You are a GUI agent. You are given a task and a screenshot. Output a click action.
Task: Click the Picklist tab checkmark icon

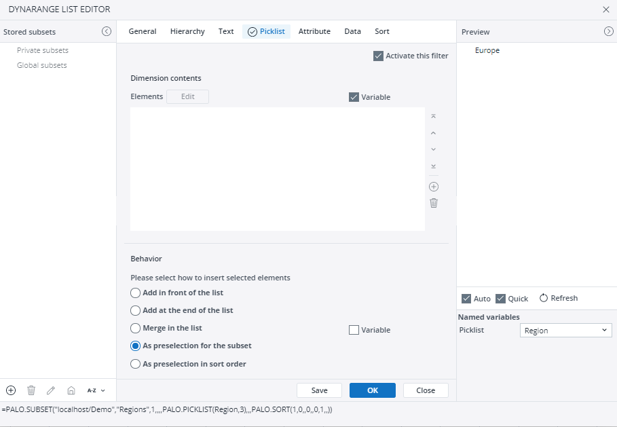tap(253, 32)
